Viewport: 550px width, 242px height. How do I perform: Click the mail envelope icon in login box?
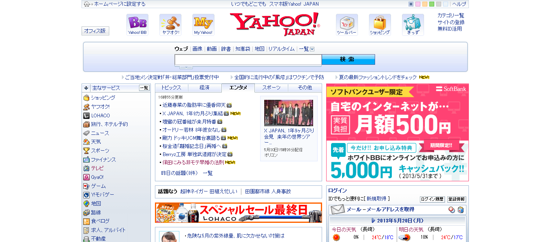coord(338,209)
